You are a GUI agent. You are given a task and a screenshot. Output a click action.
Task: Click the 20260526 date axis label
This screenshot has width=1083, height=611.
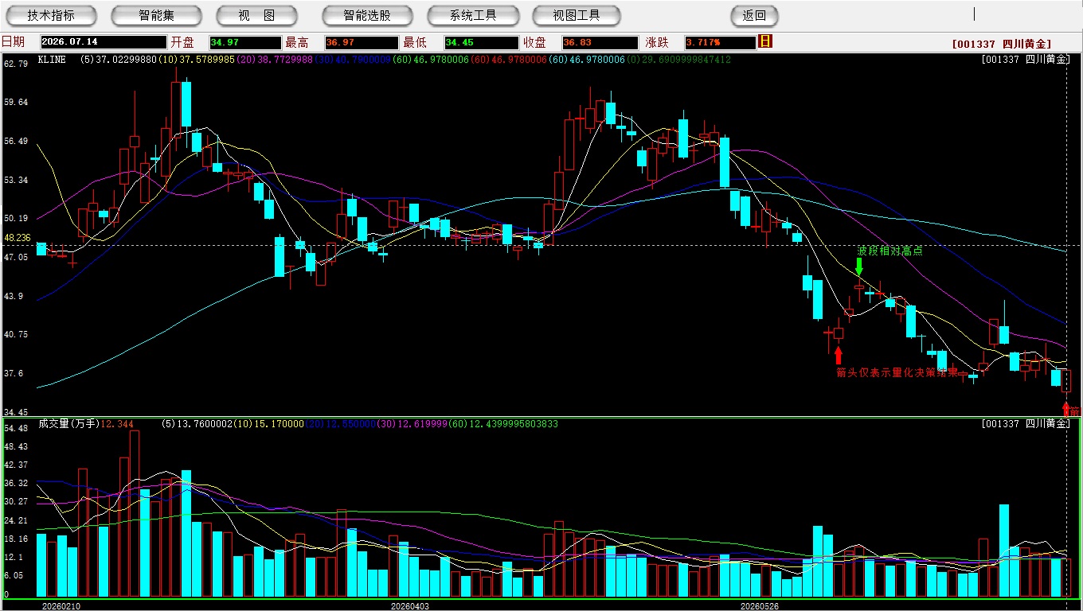point(760,606)
